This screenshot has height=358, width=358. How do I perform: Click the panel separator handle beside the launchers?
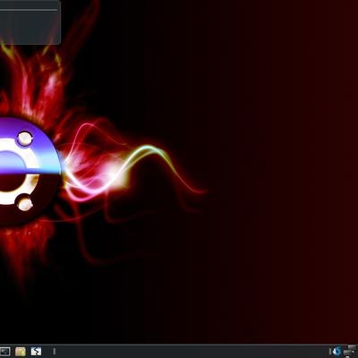tap(54, 352)
